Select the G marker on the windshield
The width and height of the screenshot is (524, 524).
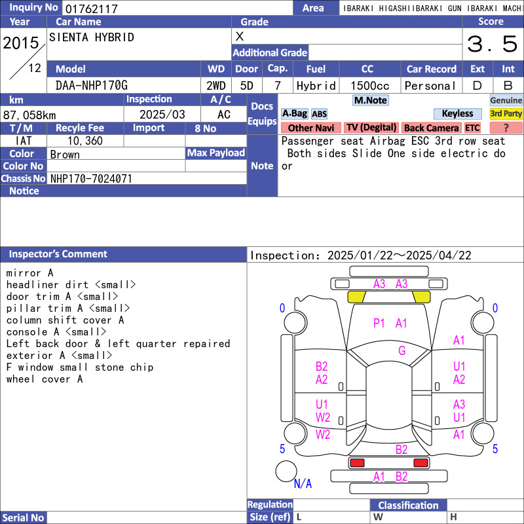pyautogui.click(x=402, y=351)
